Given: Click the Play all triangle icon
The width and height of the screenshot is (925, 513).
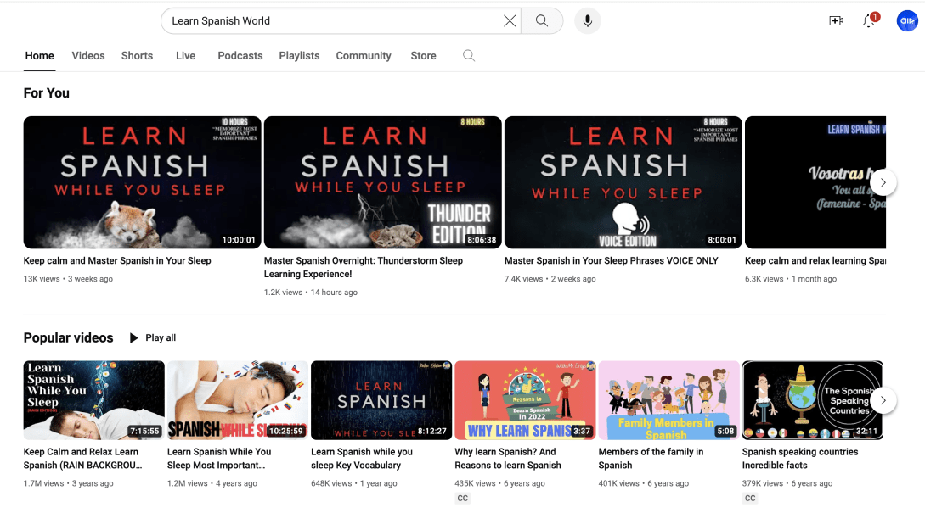Looking at the screenshot, I should click(x=134, y=337).
